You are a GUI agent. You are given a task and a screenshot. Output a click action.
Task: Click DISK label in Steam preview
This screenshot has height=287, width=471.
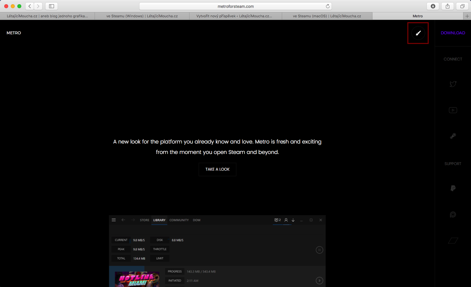[160, 240]
